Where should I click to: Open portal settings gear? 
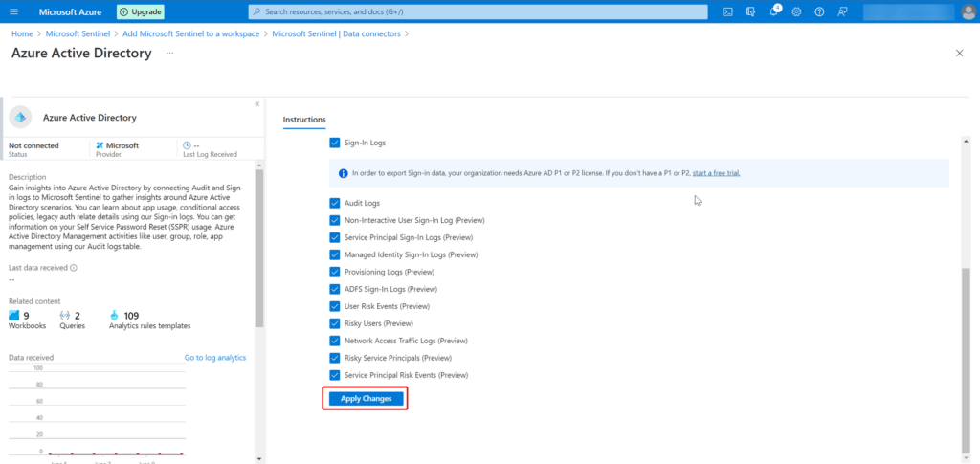(x=796, y=11)
